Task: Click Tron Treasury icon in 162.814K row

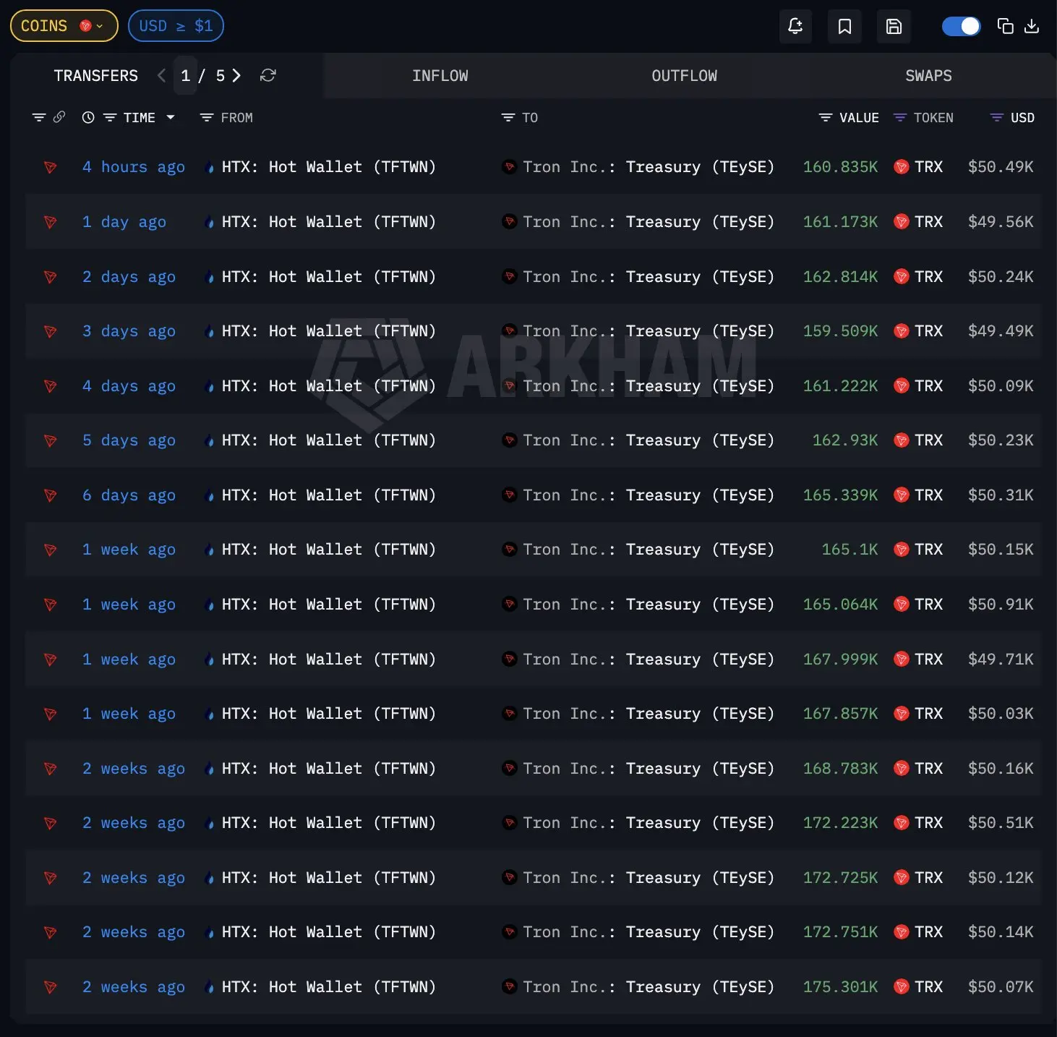Action: (510, 277)
